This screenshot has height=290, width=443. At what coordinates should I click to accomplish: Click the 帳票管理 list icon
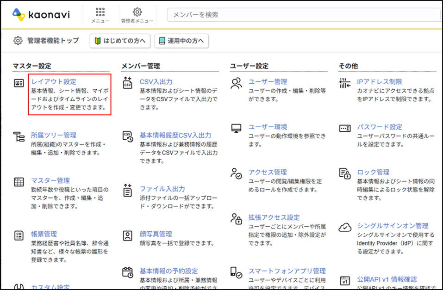(19, 235)
